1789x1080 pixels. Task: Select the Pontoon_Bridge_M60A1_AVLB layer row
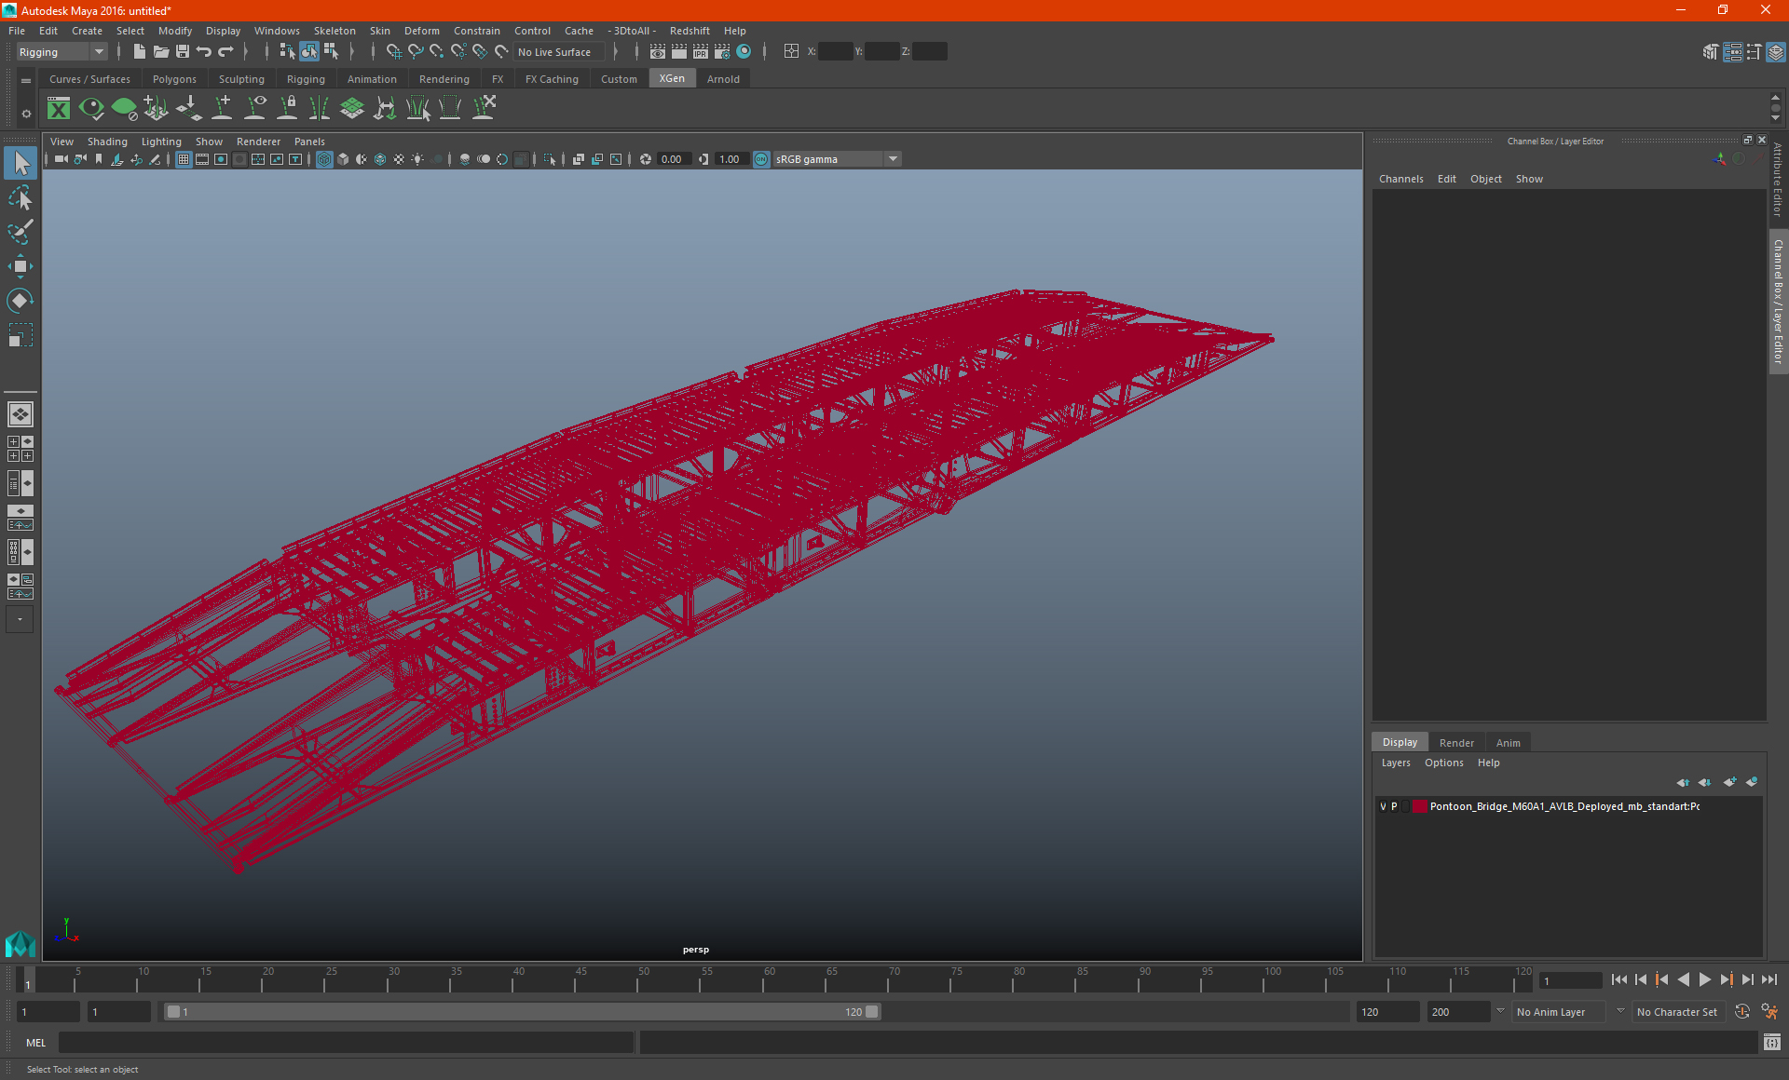click(1568, 806)
